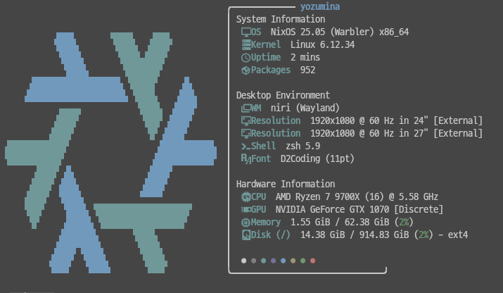Click the Uptime label
Image resolution: width=503 pixels, height=293 pixels.
pos(266,58)
